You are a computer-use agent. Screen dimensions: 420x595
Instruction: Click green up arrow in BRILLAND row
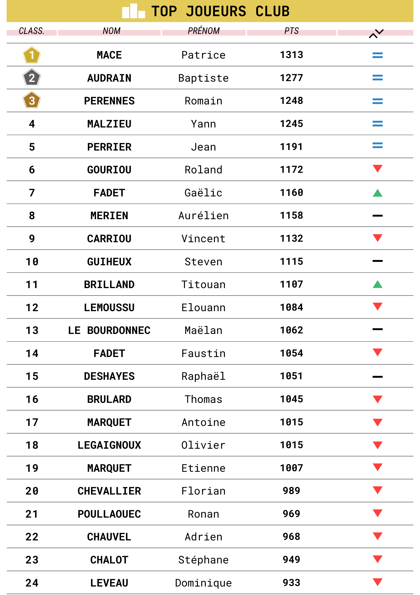tap(377, 284)
